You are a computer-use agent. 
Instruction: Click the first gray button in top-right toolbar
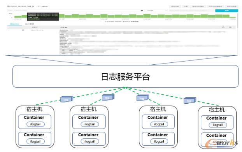(x=175, y=6)
